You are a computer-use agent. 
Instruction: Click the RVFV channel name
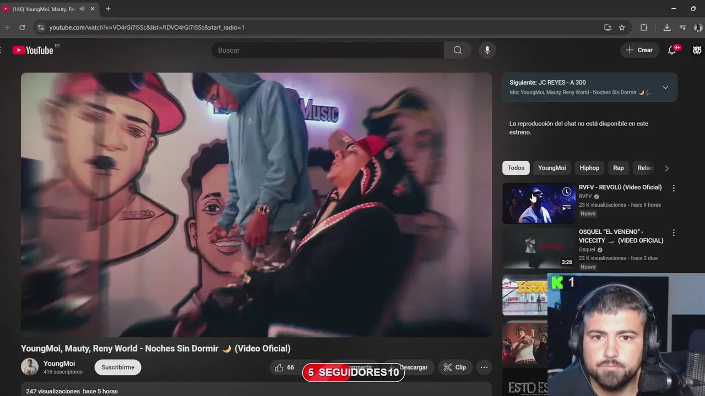click(585, 196)
